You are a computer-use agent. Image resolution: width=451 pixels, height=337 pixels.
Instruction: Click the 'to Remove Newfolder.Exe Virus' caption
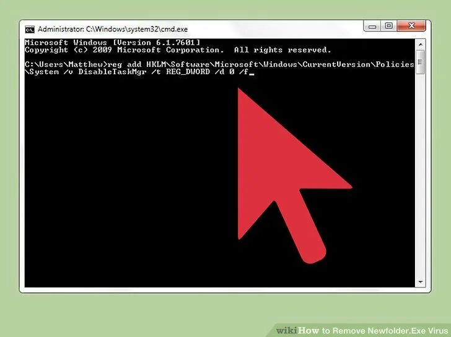pyautogui.click(x=385, y=331)
